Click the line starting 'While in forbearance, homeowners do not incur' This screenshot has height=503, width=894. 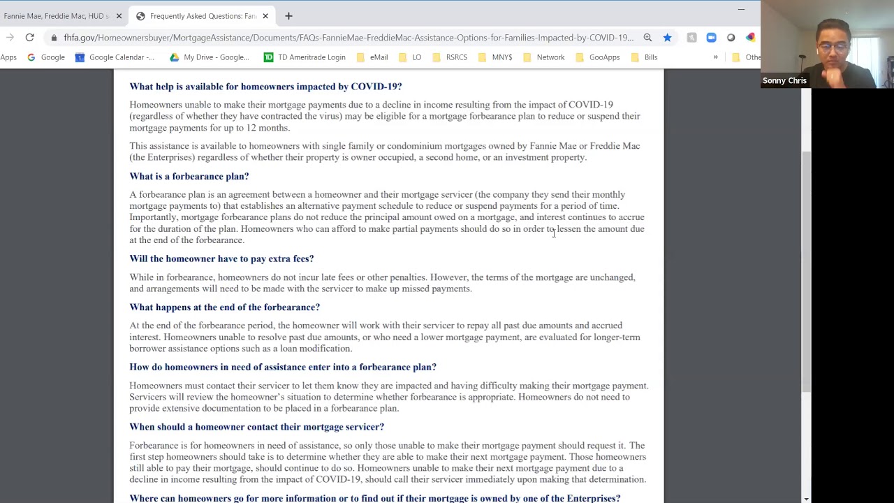click(382, 277)
